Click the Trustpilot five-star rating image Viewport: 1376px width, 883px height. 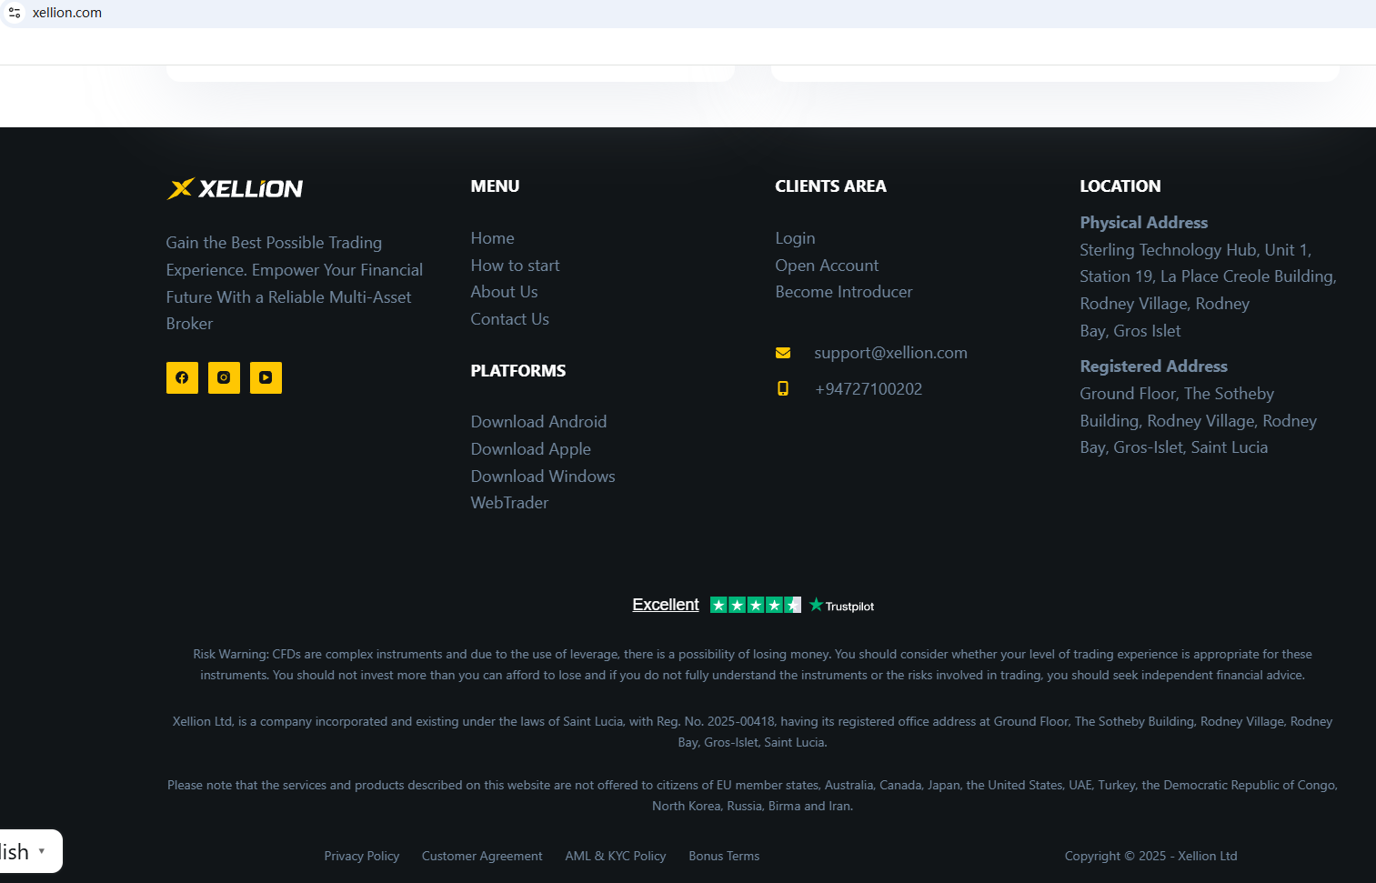pos(755,605)
